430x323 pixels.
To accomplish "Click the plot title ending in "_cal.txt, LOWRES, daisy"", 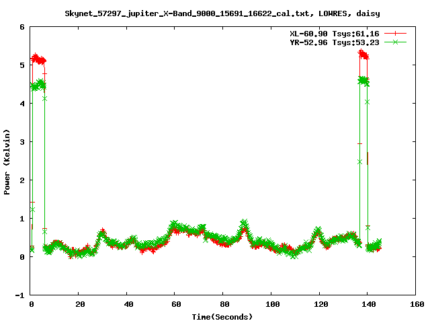I will point(222,13).
